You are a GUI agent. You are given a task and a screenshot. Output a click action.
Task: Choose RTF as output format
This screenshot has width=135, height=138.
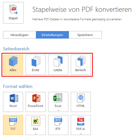[x=58, y=125]
